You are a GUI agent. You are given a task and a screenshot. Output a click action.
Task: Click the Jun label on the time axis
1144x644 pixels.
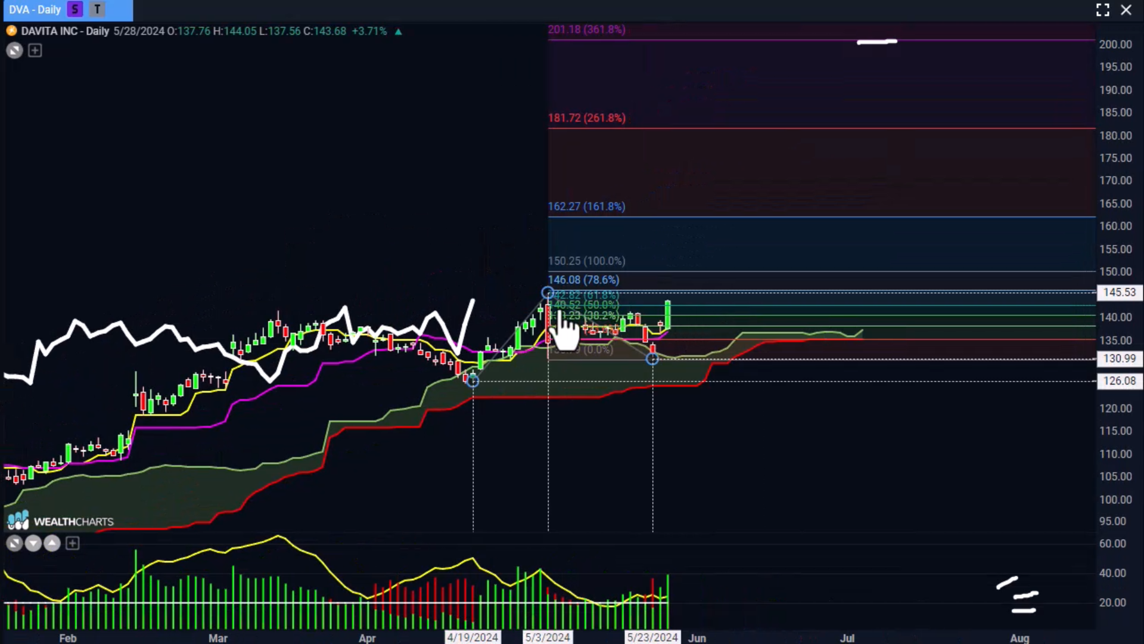pos(697,637)
